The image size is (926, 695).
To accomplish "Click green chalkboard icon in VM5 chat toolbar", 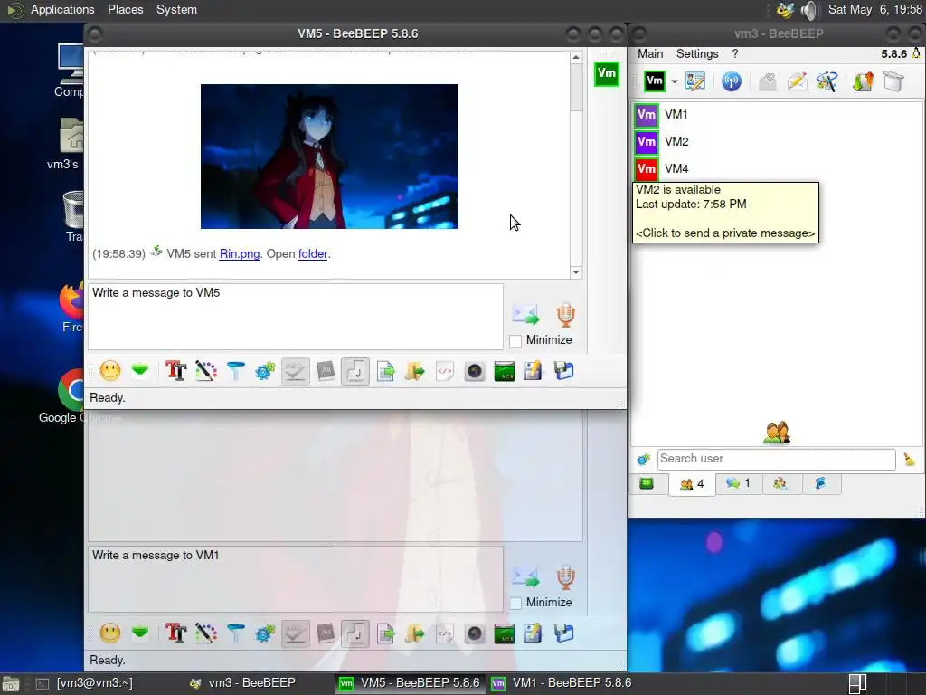I will click(504, 371).
